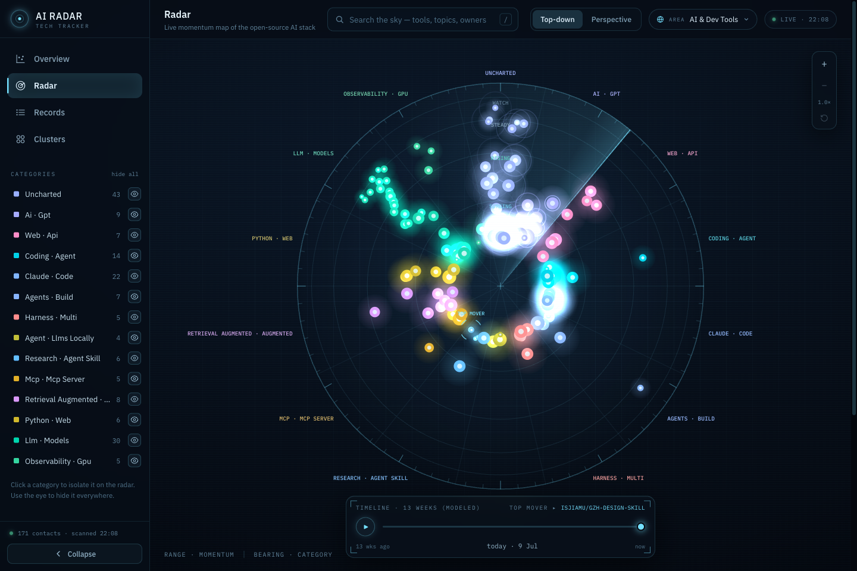Switch to Perspective view
The height and width of the screenshot is (571, 857).
tap(611, 20)
